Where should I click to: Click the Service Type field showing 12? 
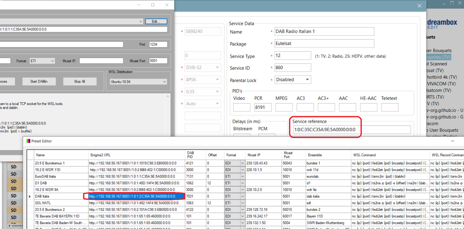click(292, 56)
